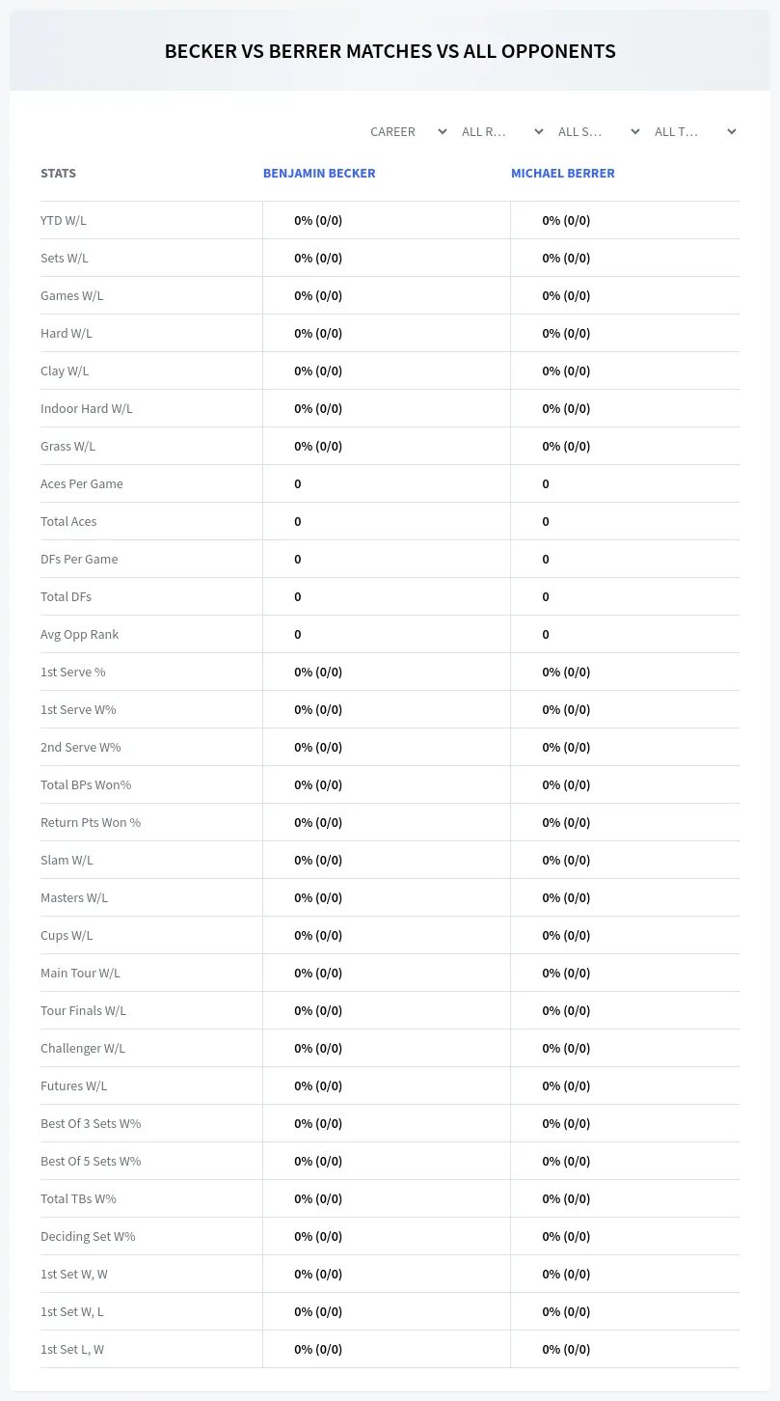Click Berrer's Challenger W/L value
This screenshot has width=780, height=1401.
[566, 1048]
